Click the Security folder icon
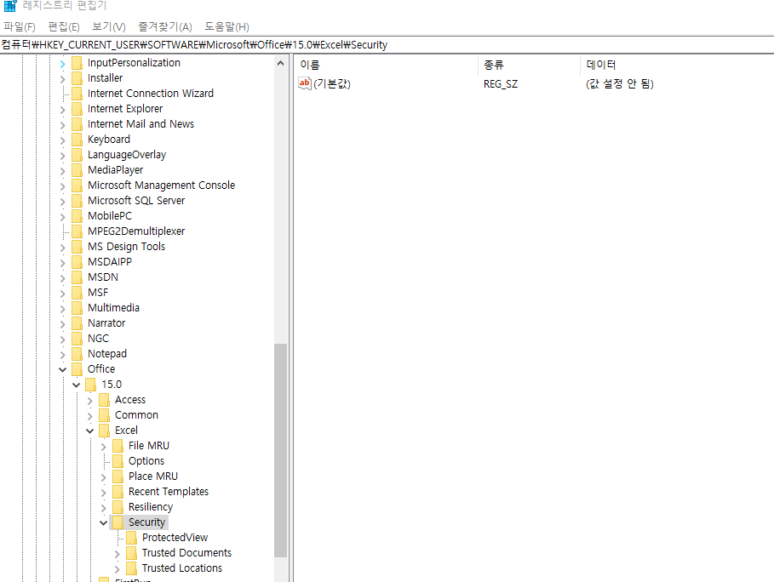Image resolution: width=774 pixels, height=582 pixels. (118, 522)
